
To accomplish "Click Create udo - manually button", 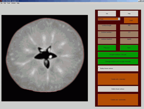I will (x=118, y=79).
